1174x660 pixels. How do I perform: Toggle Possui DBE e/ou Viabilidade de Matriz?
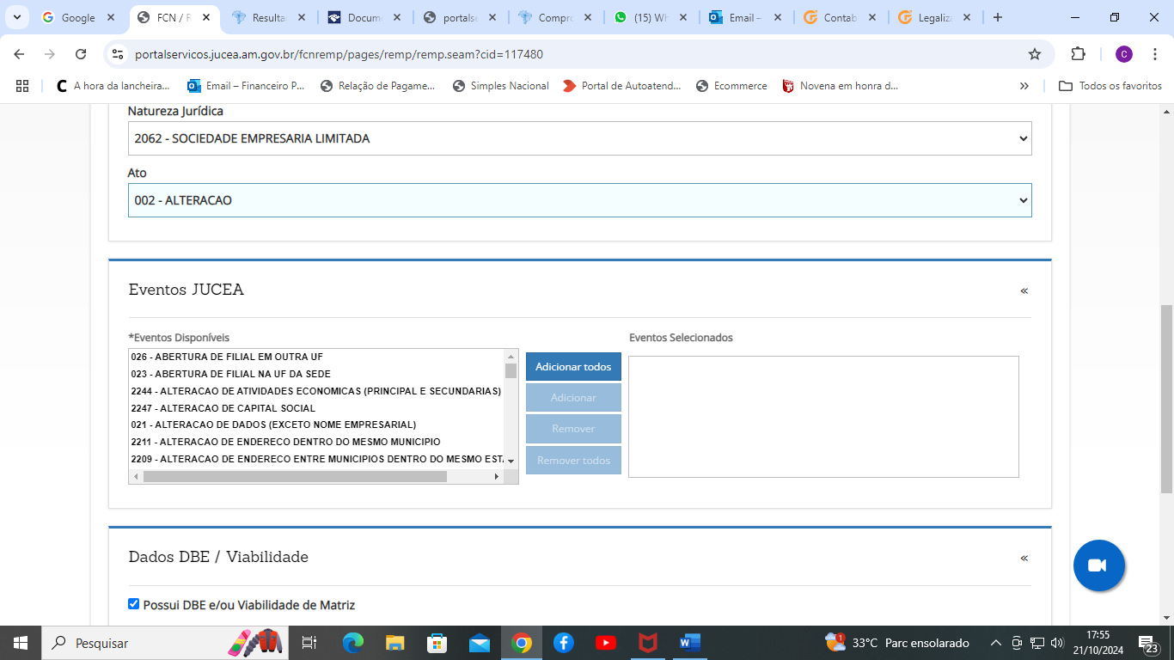(133, 604)
